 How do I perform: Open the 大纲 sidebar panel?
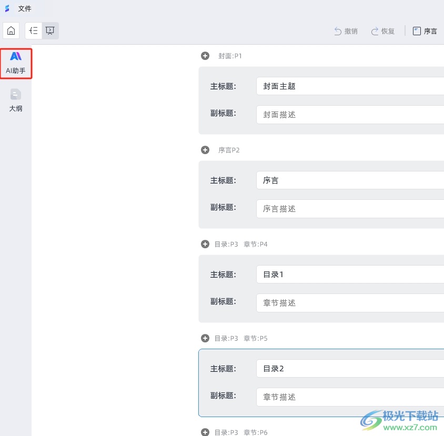coord(16,100)
